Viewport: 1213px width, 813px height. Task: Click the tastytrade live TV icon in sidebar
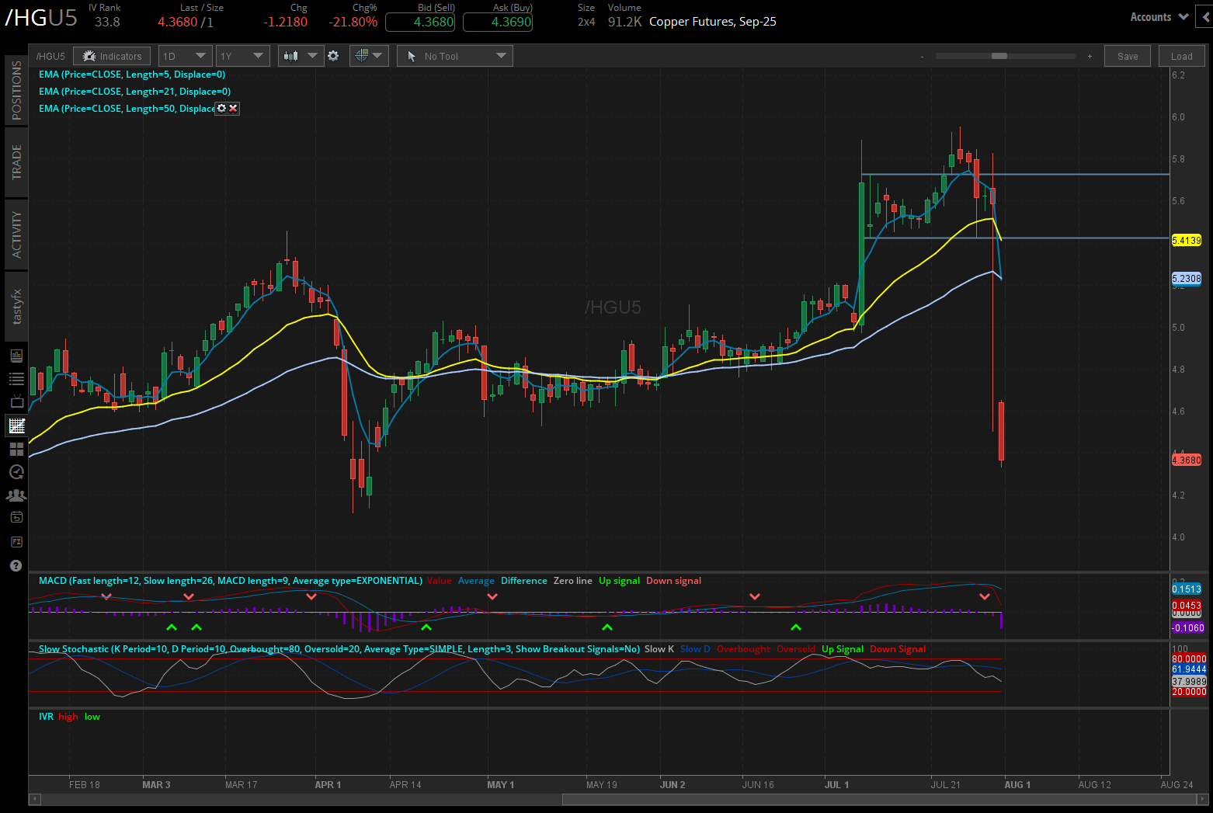click(16, 402)
